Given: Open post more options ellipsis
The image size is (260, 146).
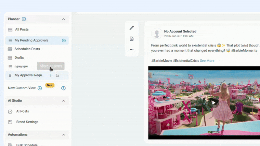Looking at the screenshot, I should 132,50.
